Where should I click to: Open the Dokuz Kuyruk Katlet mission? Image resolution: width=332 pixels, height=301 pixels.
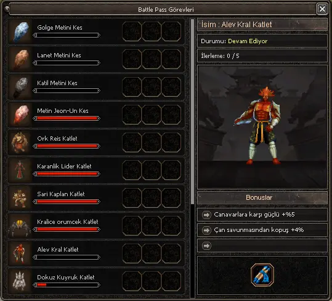click(96, 281)
